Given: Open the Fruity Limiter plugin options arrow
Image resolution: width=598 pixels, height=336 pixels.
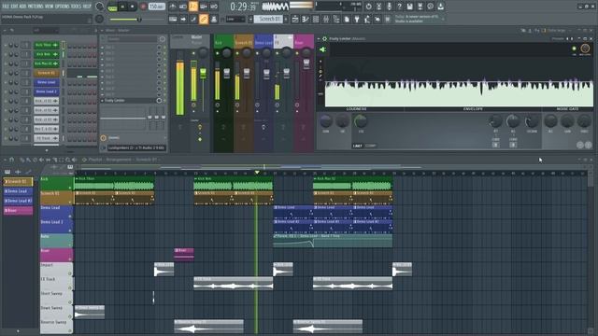Looking at the screenshot, I should coord(319,38).
